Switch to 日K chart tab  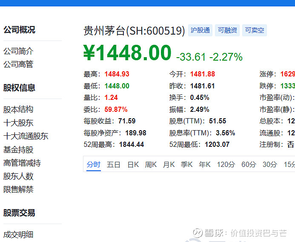[133, 164]
